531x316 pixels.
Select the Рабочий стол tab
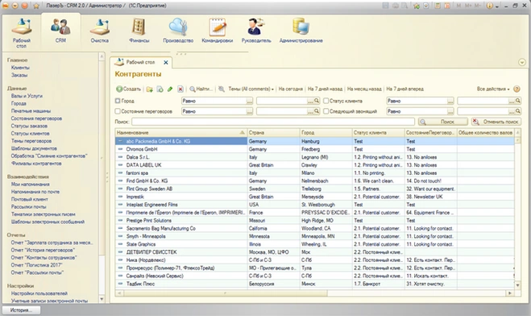[x=140, y=62]
